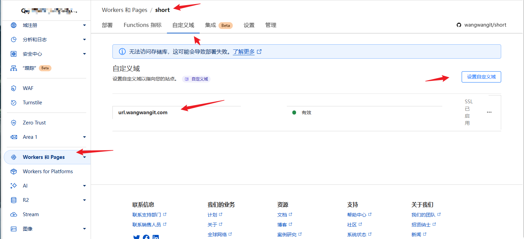Click the Stream cloud icon

coord(14,214)
